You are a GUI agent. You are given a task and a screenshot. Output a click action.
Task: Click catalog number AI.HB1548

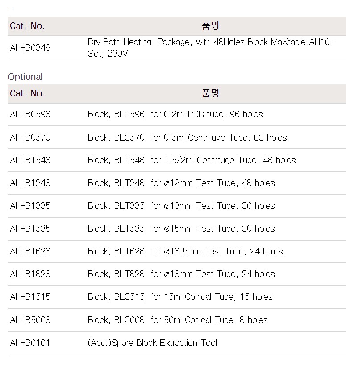(x=30, y=160)
